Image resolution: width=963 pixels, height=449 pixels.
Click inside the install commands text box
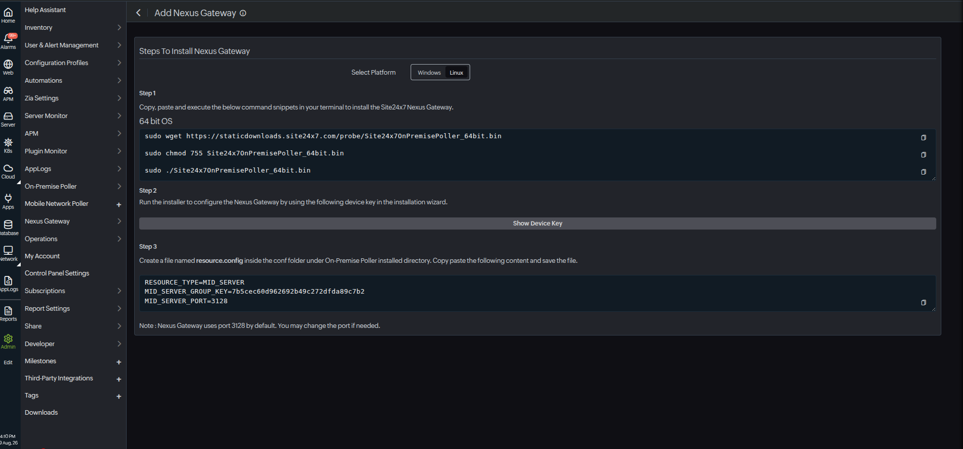tap(537, 154)
